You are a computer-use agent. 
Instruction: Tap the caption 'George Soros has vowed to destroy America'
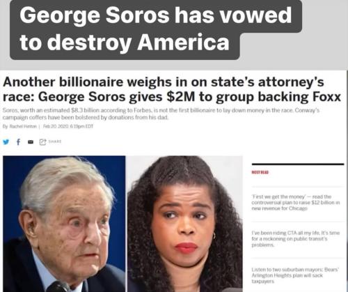[155, 29]
